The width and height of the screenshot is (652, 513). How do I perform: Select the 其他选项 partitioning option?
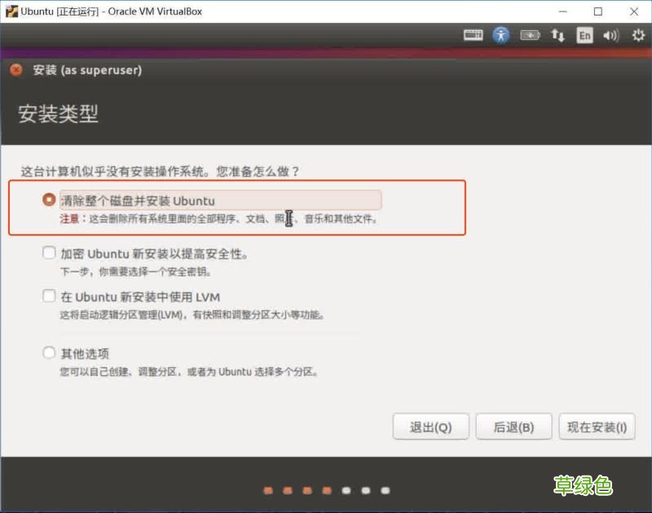(x=48, y=352)
